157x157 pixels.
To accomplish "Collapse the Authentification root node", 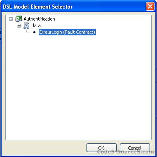I will pos(11,19).
